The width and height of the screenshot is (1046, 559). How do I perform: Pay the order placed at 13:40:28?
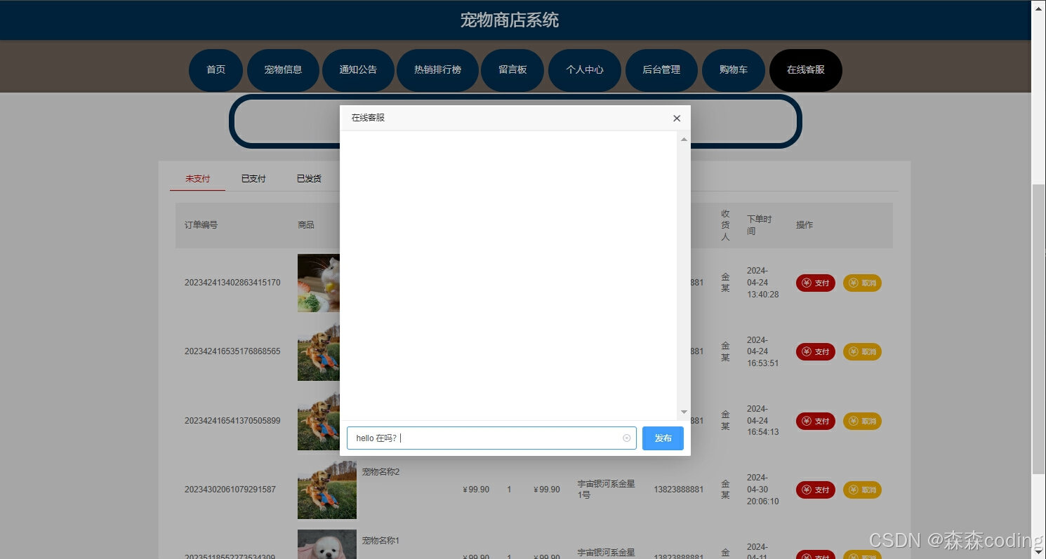815,283
